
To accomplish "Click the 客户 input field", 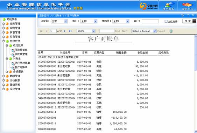I will (x=150, y=21).
